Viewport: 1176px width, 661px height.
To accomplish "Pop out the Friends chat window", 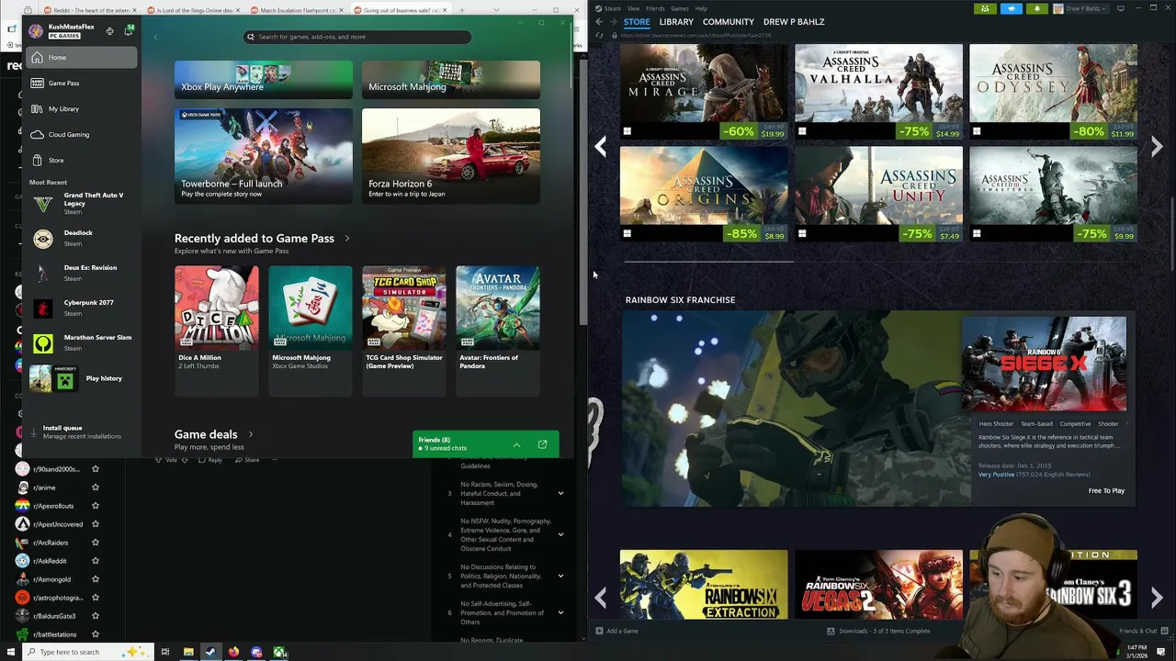I will pos(542,444).
